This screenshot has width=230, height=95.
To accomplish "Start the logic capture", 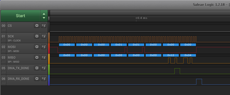I will pyautogui.click(x=20, y=16).
